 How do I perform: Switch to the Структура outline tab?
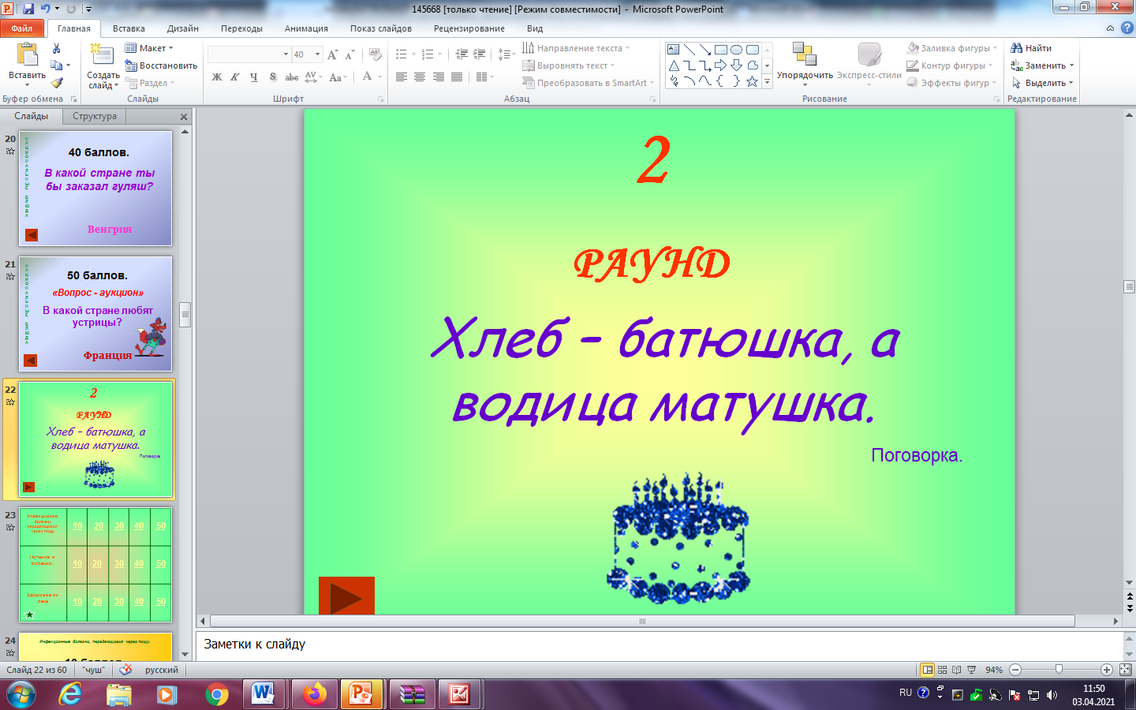(x=95, y=116)
